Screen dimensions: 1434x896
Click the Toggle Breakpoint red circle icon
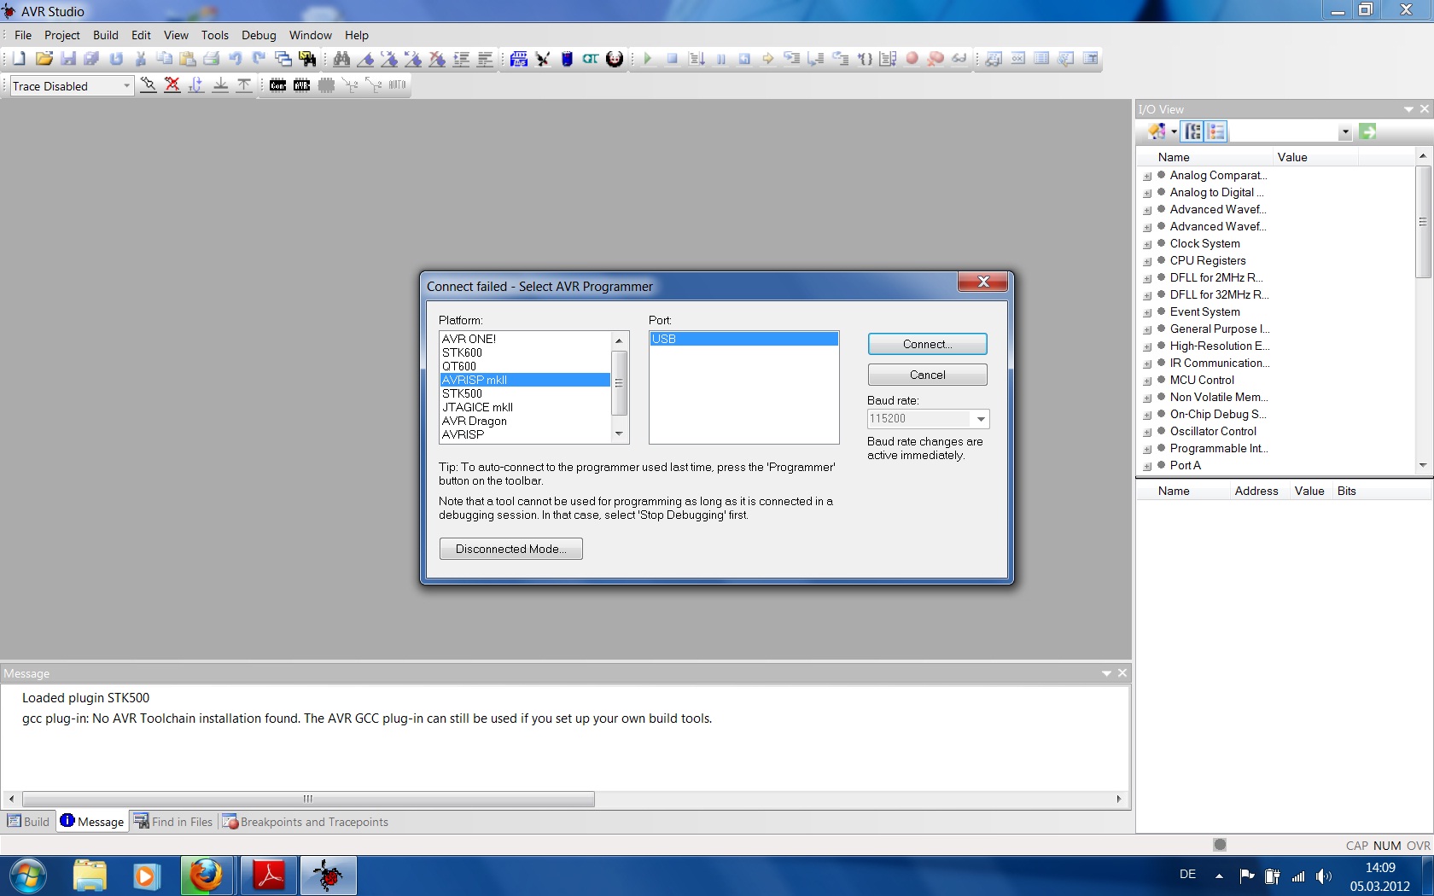[x=912, y=59]
